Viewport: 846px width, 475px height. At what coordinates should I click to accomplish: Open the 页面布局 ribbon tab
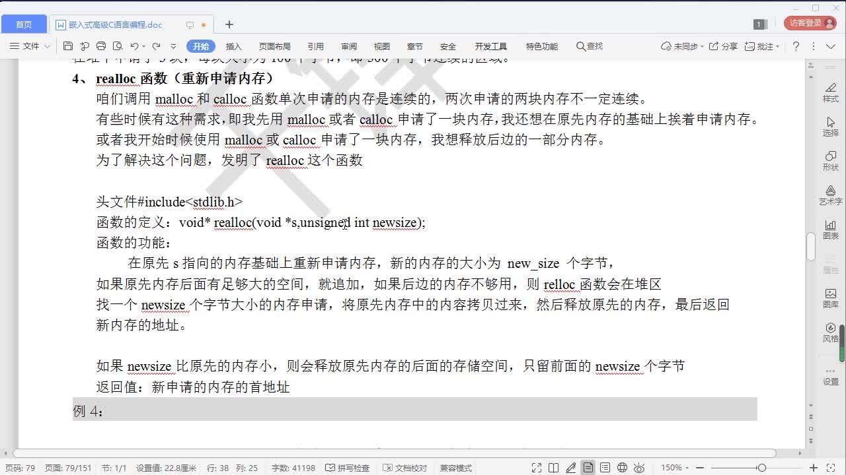275,46
